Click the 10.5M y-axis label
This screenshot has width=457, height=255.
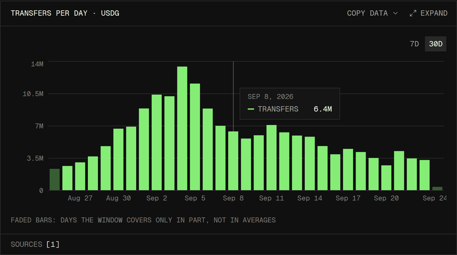[x=33, y=94]
